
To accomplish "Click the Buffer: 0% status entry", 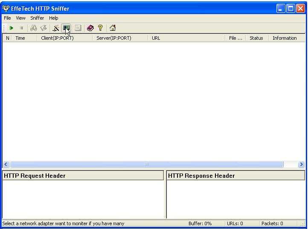I will coord(200,223).
